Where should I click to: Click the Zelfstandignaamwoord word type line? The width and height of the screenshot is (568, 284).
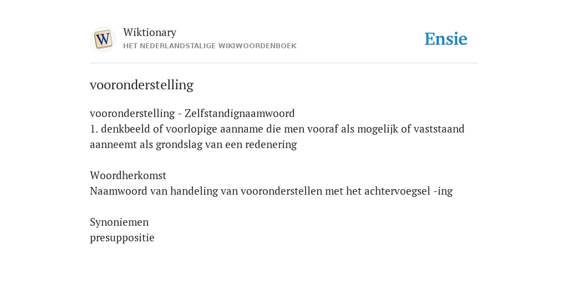pos(192,113)
